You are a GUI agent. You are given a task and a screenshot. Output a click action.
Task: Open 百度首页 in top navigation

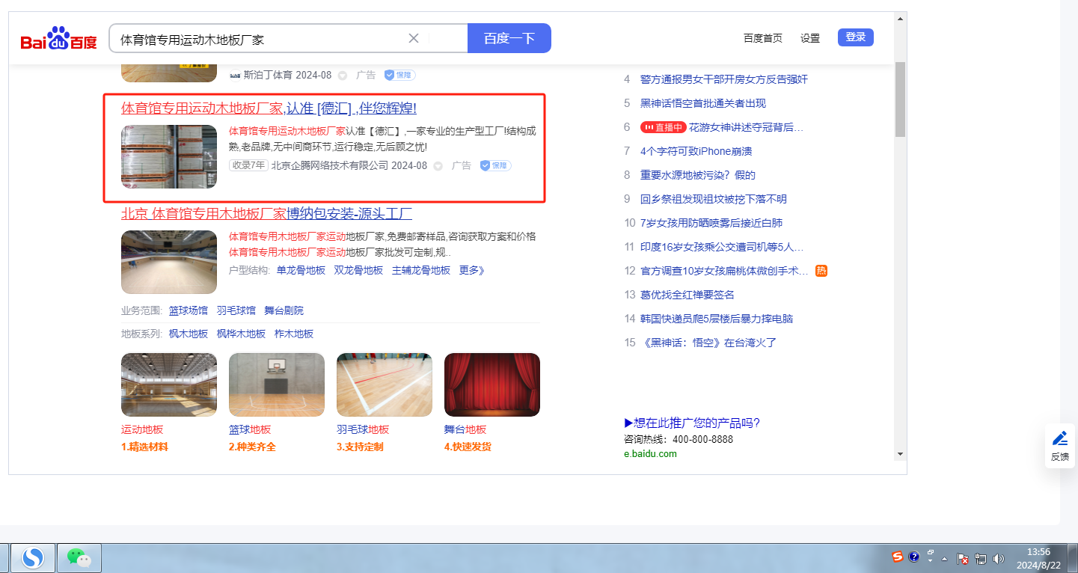762,38
